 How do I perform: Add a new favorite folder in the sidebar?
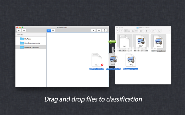coord(18,30)
